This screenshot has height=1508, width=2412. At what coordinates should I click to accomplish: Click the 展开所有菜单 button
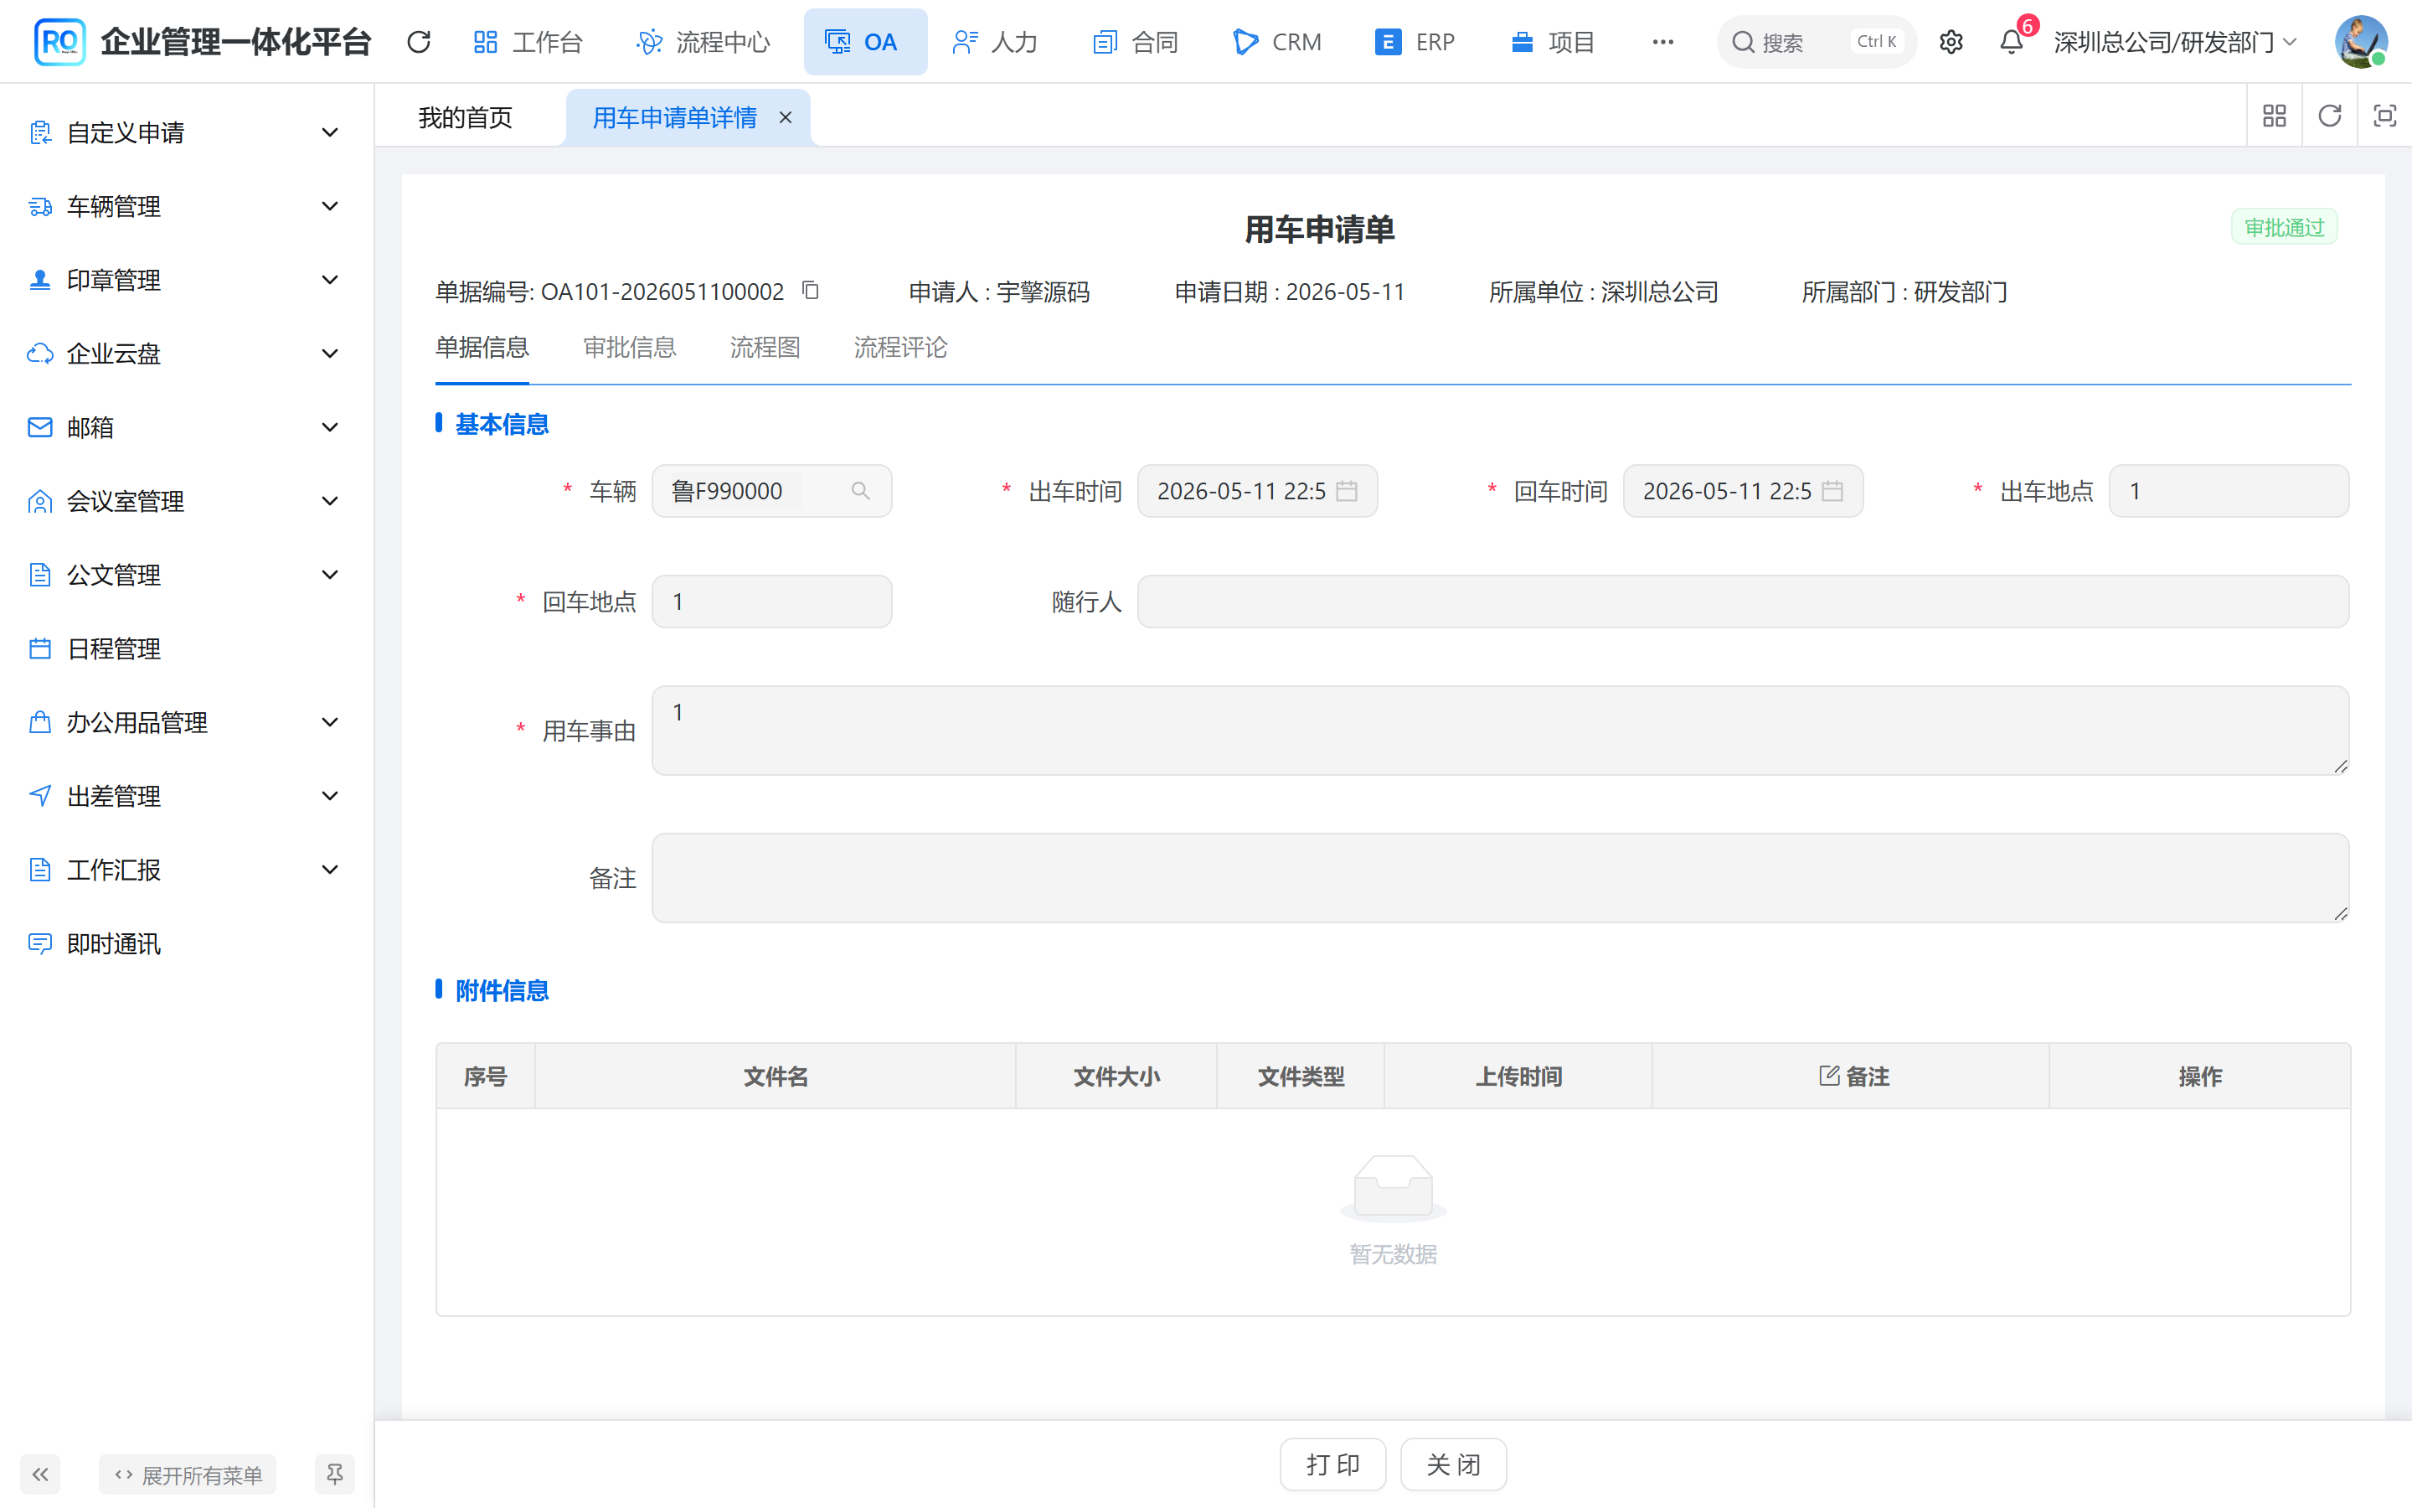pyautogui.click(x=188, y=1474)
